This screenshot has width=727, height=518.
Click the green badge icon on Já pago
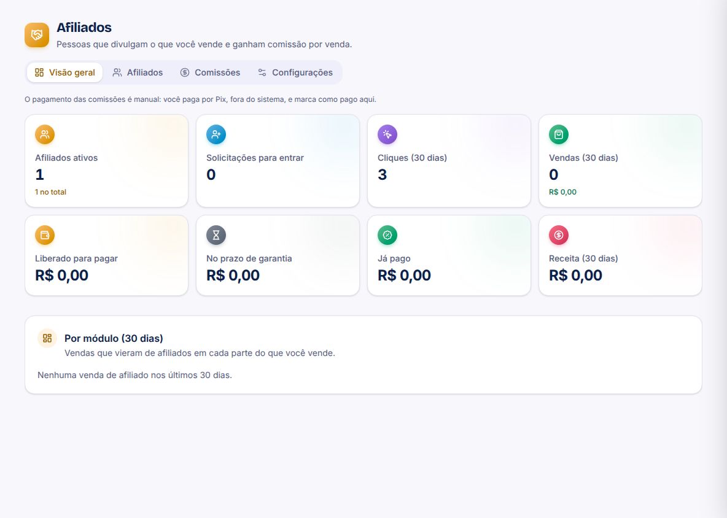tap(387, 235)
